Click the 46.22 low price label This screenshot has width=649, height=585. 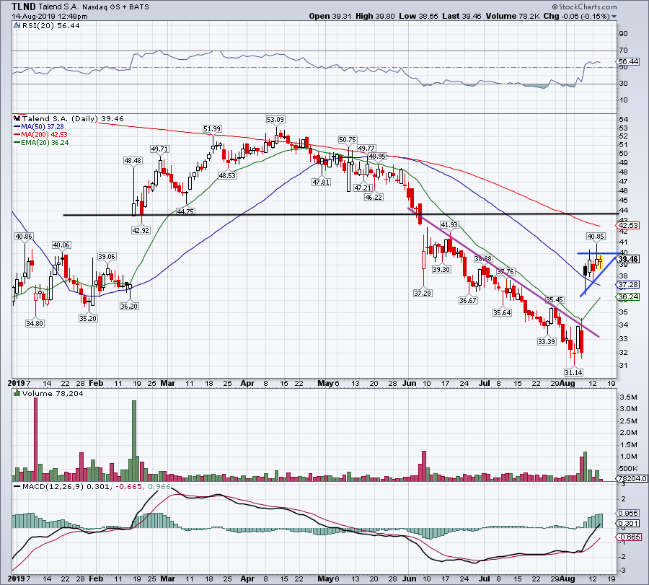pos(374,198)
